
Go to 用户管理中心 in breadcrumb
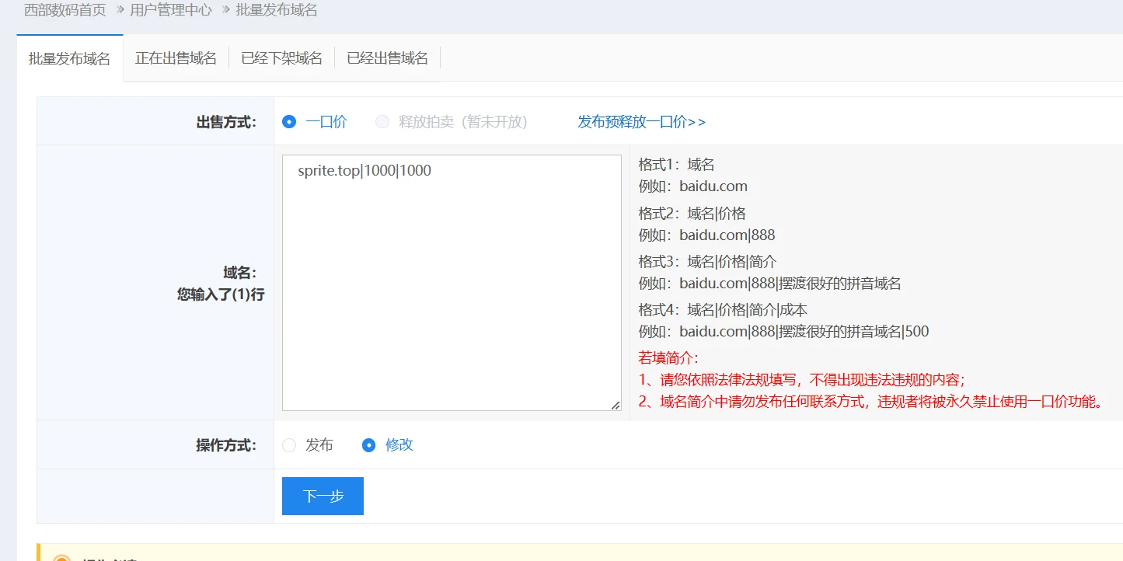point(171,11)
